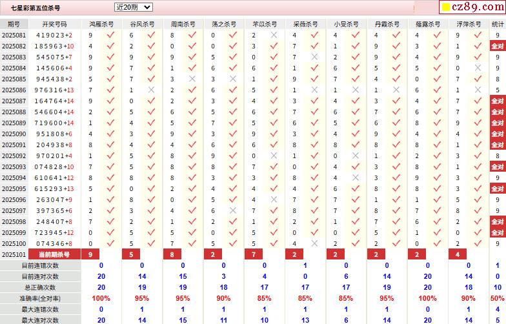Screen dimensions: 506x324
Task: Click the 浮萍杀号 X mark in row 2025086
Action: (478, 90)
